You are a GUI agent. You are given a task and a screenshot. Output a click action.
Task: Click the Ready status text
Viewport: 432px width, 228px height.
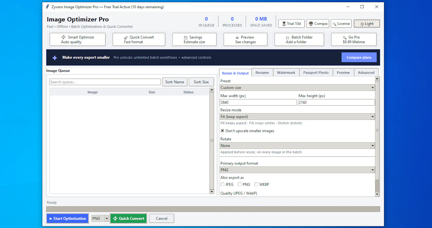pos(52,202)
